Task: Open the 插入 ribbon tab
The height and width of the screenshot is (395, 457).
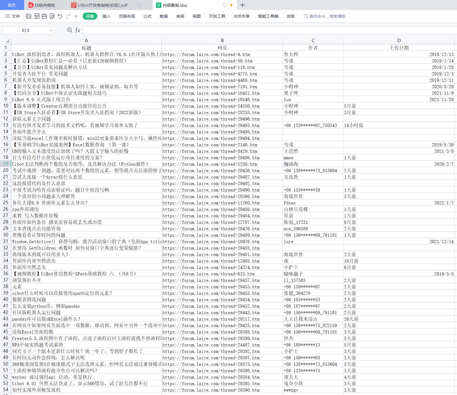Action: coord(106,16)
